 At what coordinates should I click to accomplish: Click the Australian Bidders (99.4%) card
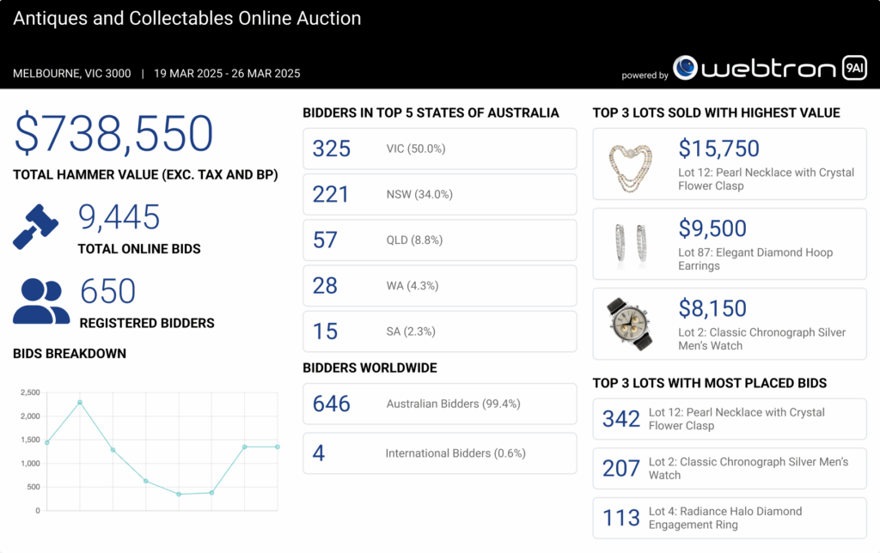point(439,404)
